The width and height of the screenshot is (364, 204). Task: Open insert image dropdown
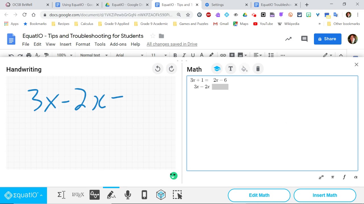tap(242, 55)
